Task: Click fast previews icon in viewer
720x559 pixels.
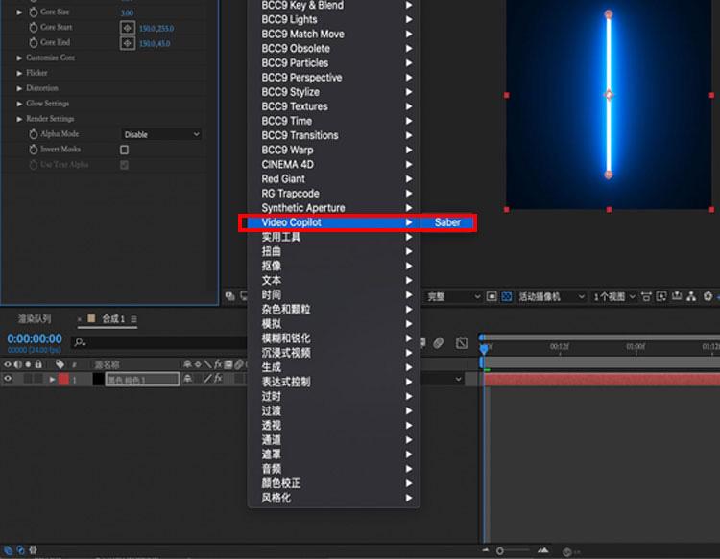Action: pos(661,296)
